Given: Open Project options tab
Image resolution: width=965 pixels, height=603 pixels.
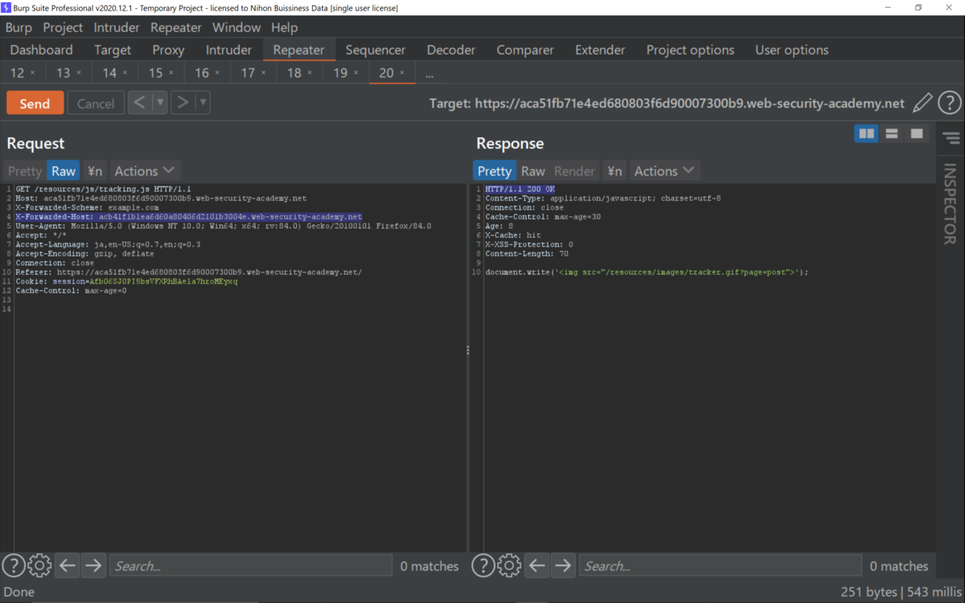Looking at the screenshot, I should [x=690, y=50].
